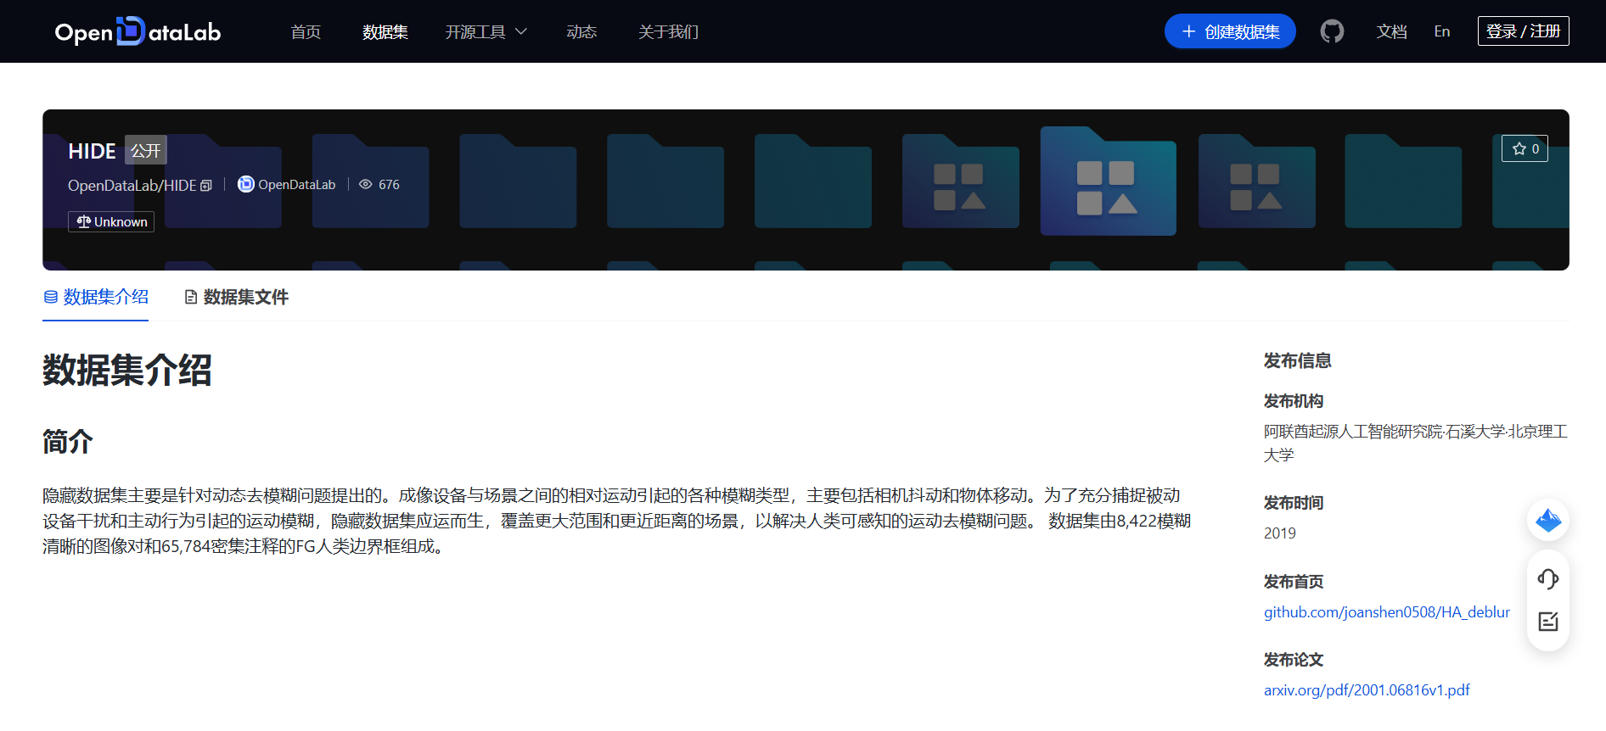Open 动态 navigation item
Screen dimensions: 1606x731
coord(581,31)
